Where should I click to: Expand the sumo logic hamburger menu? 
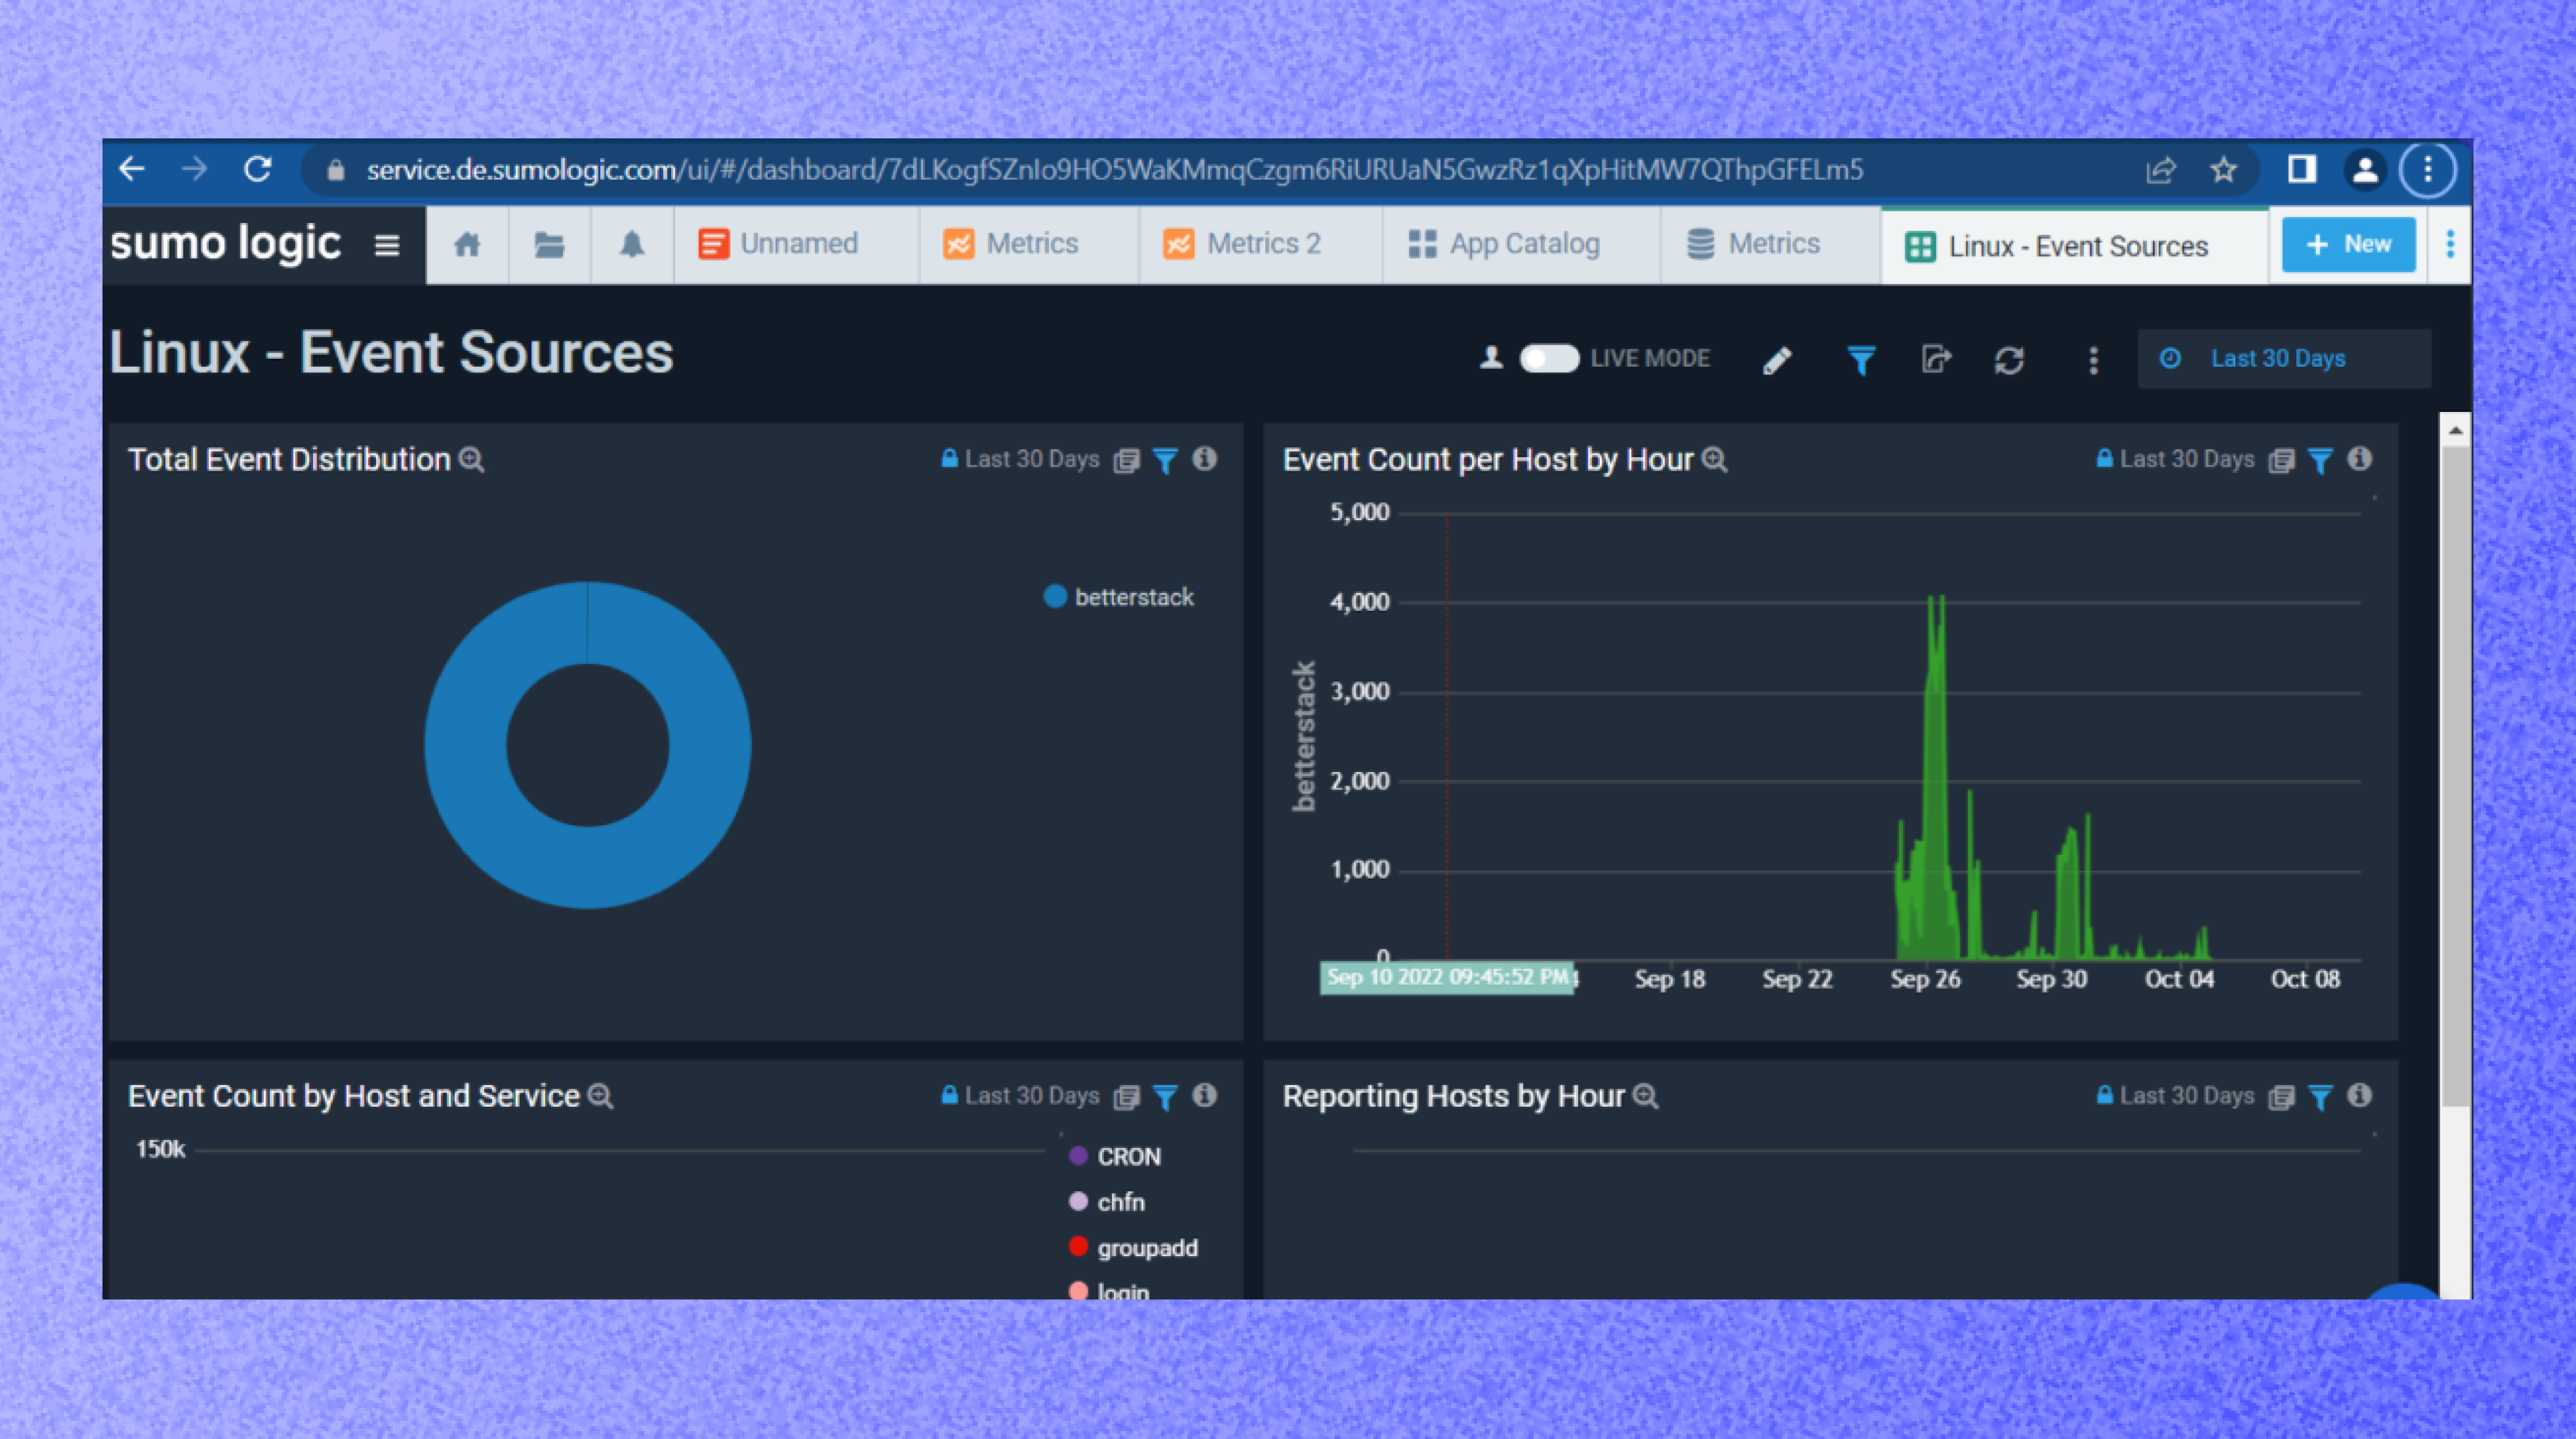point(387,245)
